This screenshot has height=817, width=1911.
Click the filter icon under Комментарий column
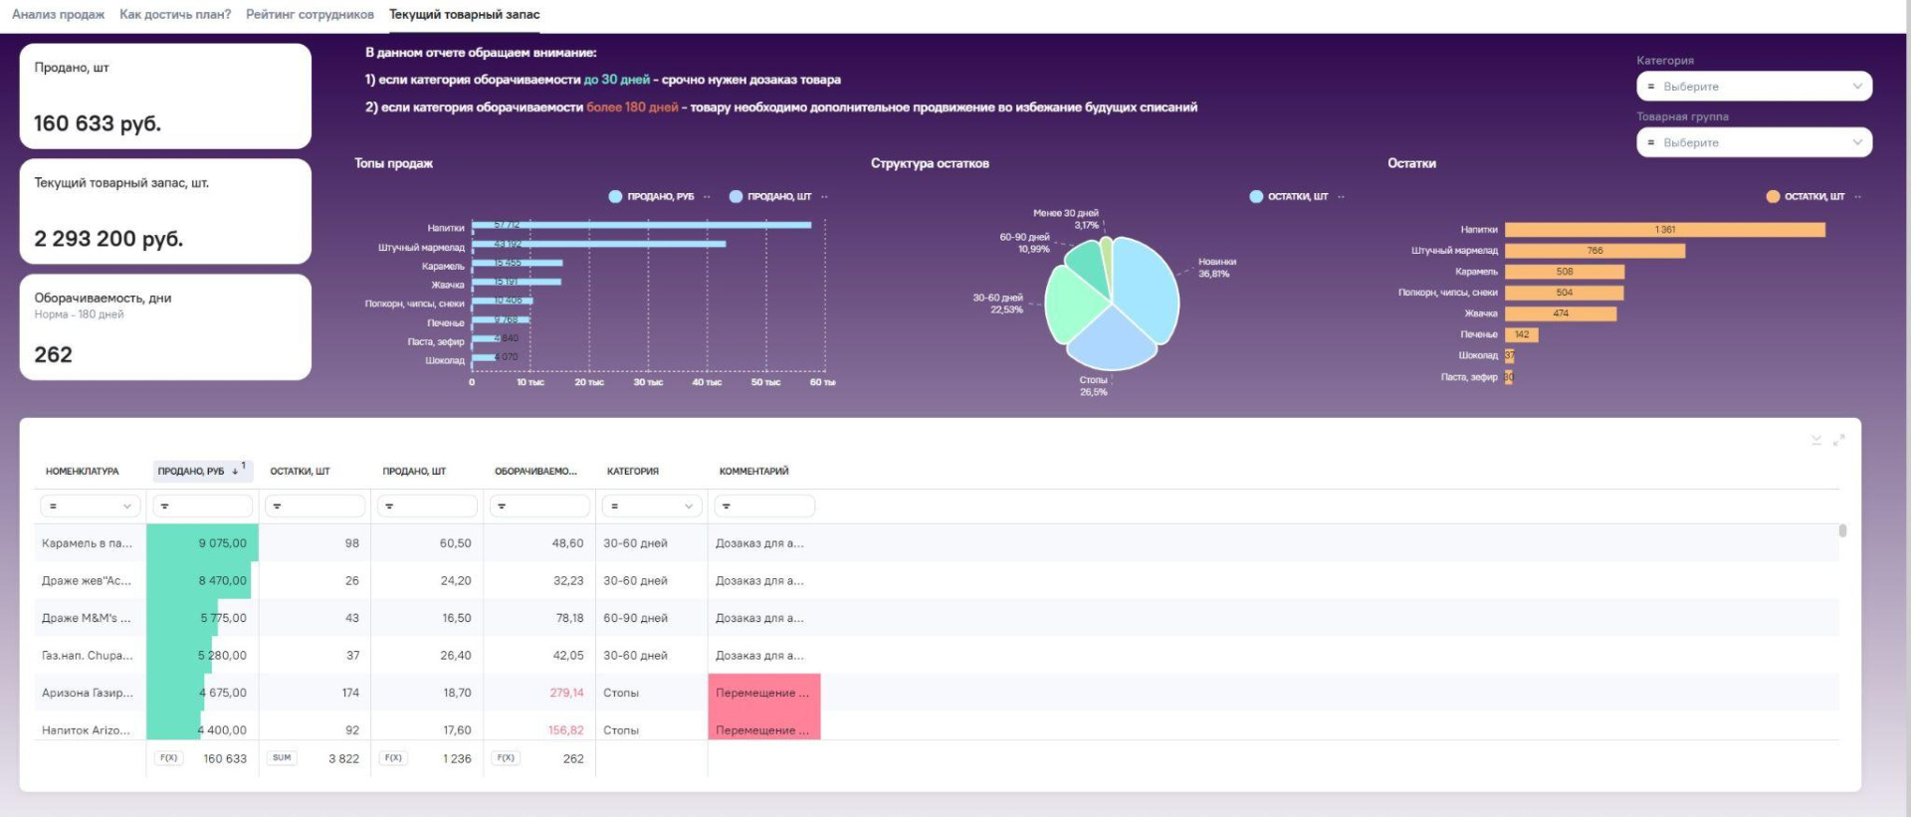tap(727, 507)
